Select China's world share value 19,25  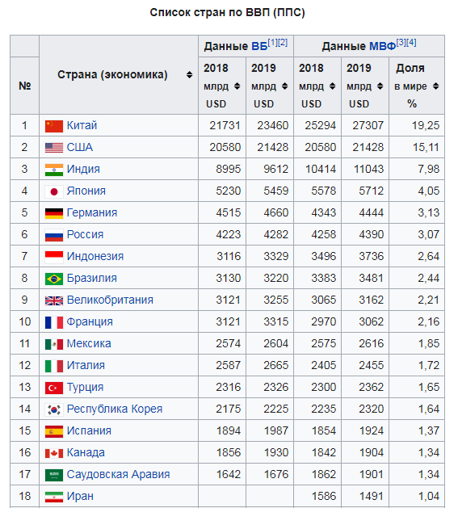426,125
